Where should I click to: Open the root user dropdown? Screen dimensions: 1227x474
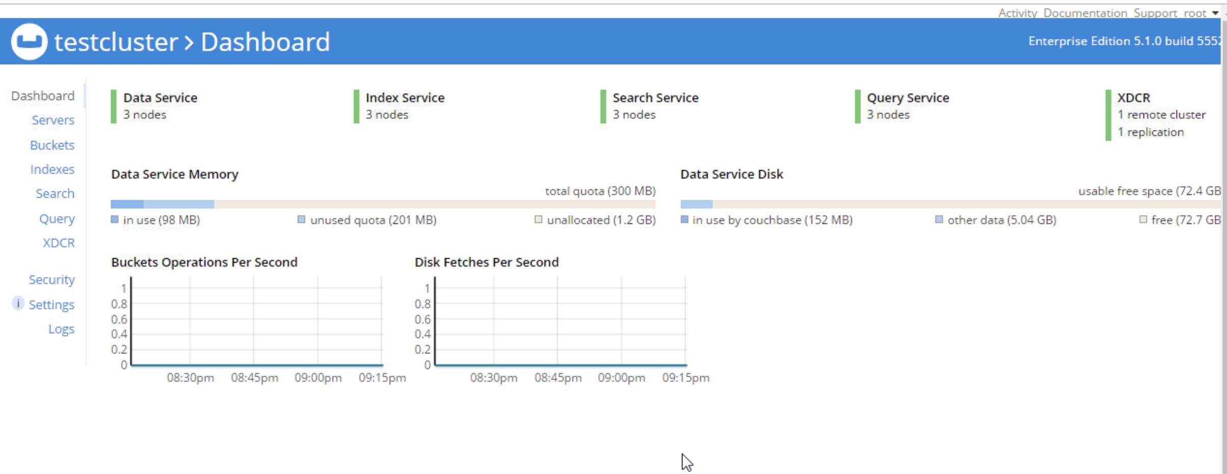coord(1201,13)
